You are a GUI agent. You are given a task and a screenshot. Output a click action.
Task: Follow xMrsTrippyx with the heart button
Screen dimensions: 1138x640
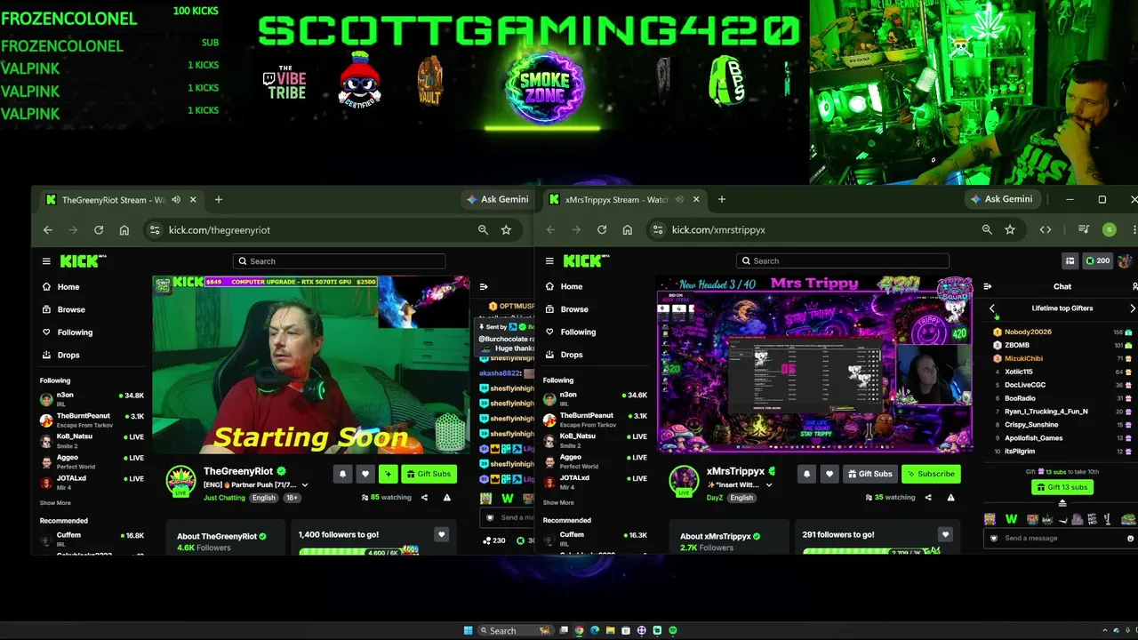coord(829,474)
